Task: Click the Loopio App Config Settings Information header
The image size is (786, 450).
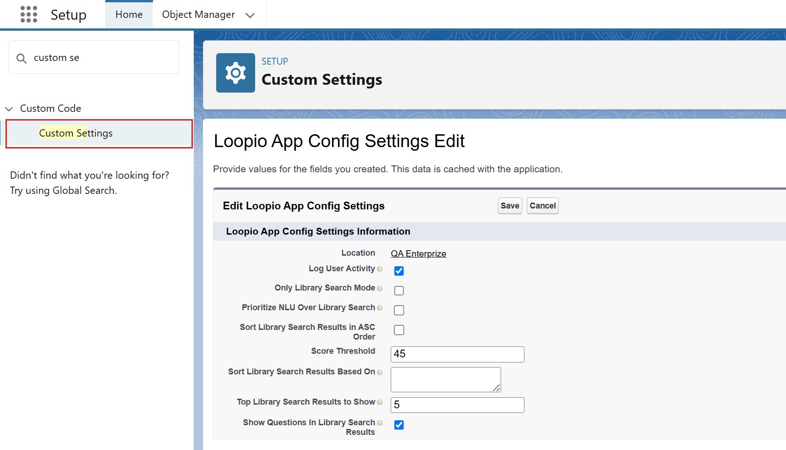Action: 318,231
